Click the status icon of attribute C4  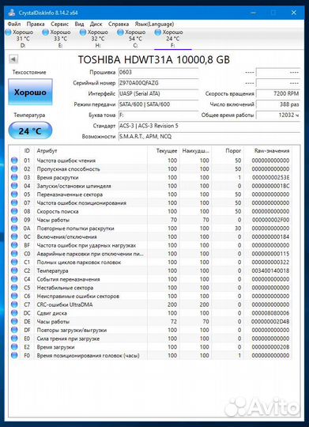(14, 279)
